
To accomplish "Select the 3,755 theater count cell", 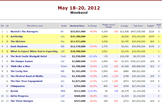I will coord(105,46).
